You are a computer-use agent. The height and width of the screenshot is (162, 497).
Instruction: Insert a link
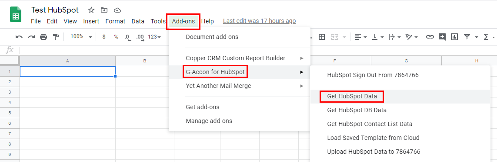click(430, 37)
